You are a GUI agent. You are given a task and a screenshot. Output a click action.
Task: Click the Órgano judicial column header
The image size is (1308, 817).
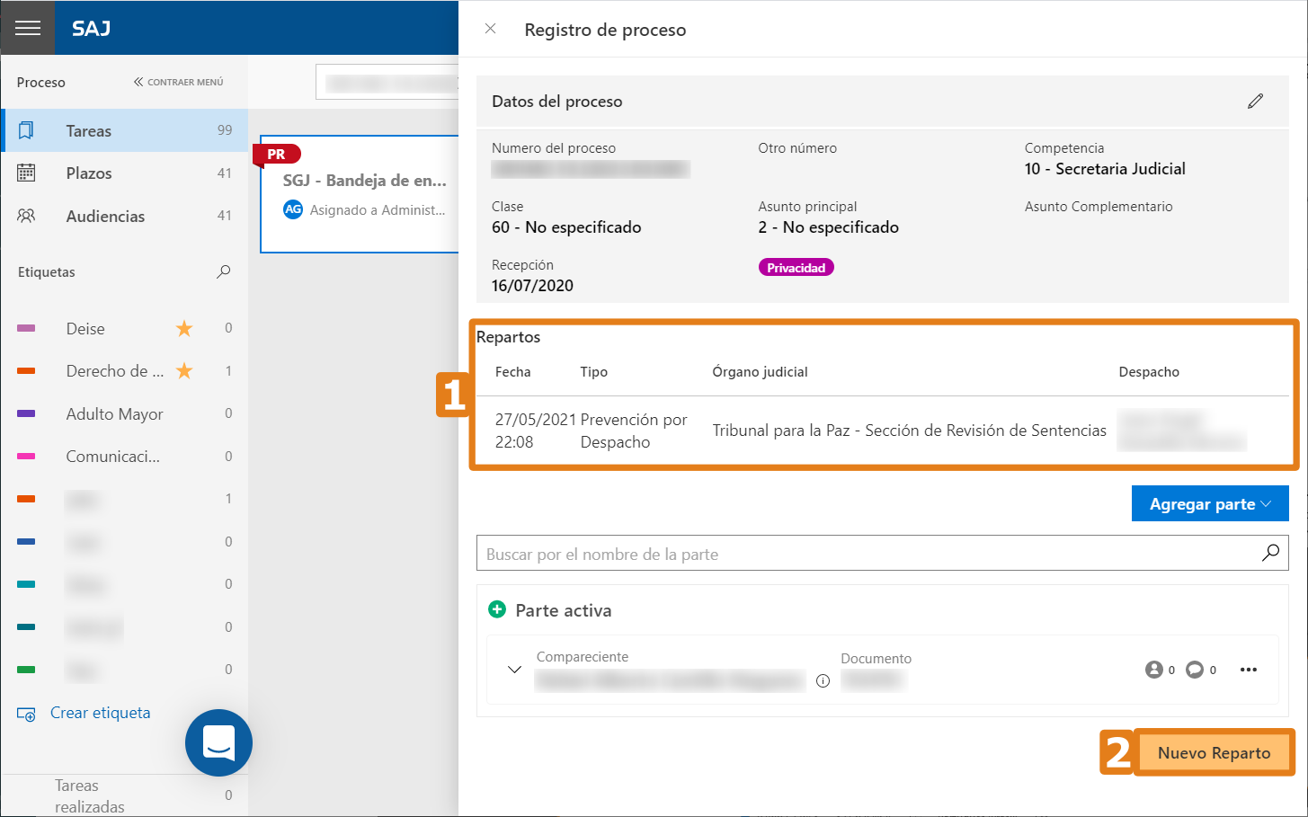(x=760, y=372)
